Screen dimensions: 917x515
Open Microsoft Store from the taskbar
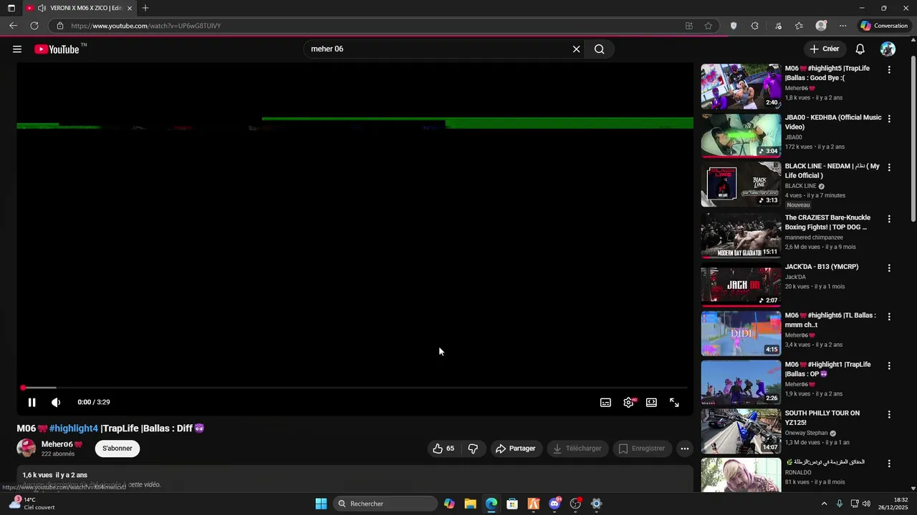(x=512, y=504)
